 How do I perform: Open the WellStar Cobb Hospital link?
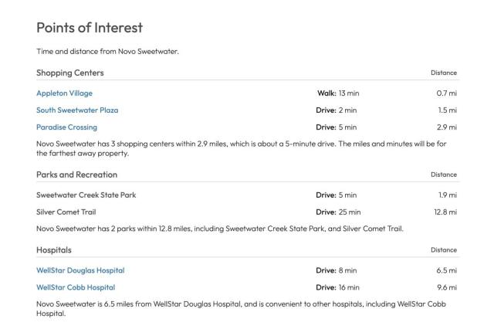pyautogui.click(x=76, y=287)
